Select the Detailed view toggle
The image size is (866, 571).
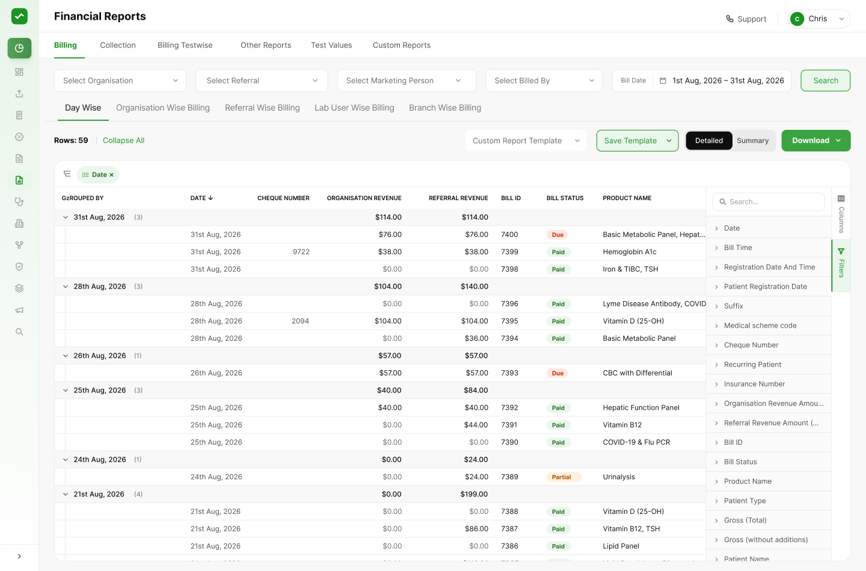click(709, 141)
